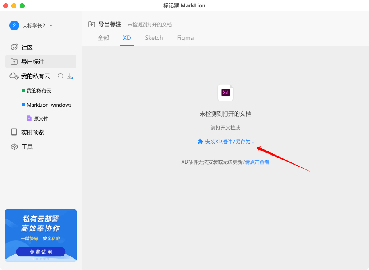Select the 社区 icon in the sidebar

tap(14, 47)
